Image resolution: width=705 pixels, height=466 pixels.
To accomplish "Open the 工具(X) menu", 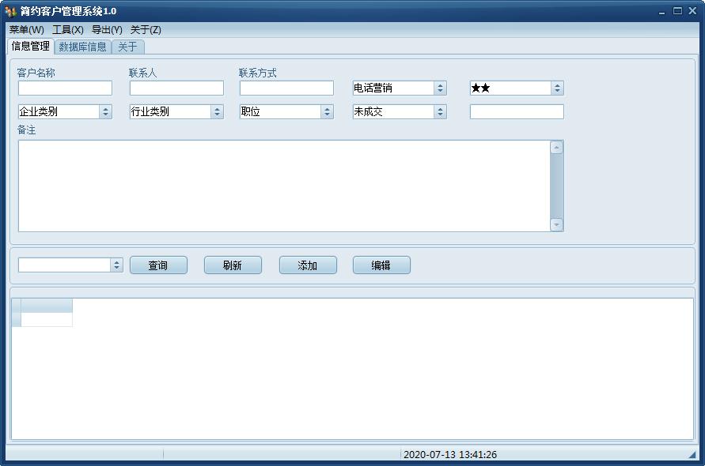I will [x=68, y=30].
